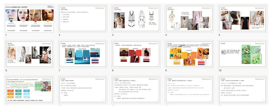Click the slide number 3 label
This screenshot has width=274, height=112.
point(113,35)
